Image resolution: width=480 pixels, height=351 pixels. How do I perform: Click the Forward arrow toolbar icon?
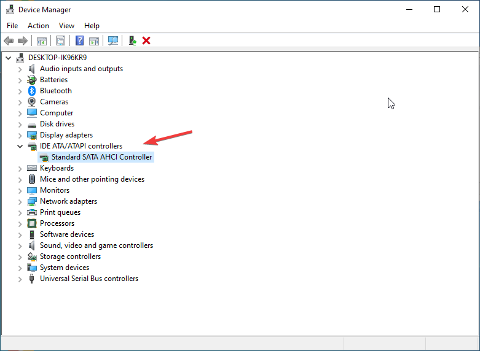[23, 40]
